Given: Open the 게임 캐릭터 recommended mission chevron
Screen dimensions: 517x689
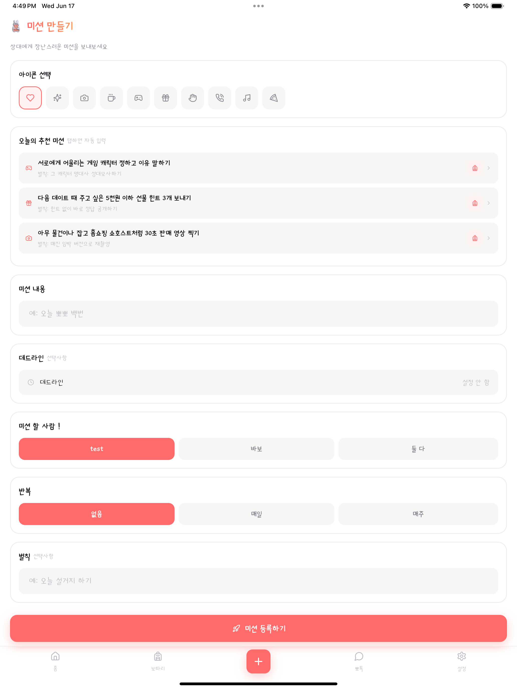Looking at the screenshot, I should click(489, 168).
